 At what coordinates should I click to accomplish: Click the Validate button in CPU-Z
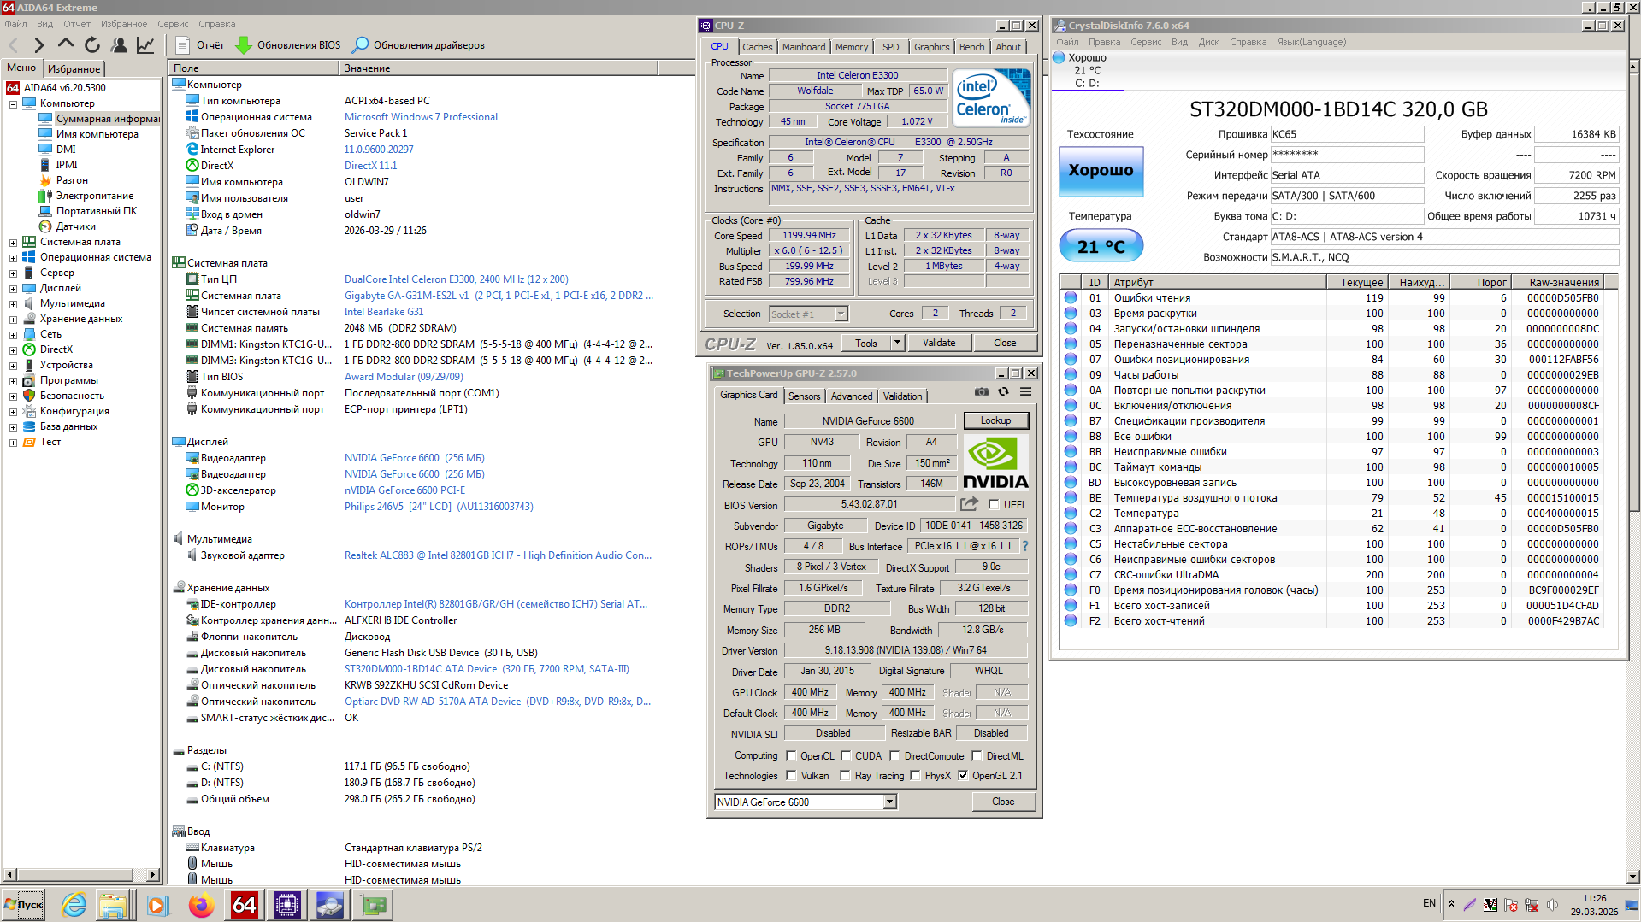[x=939, y=343]
